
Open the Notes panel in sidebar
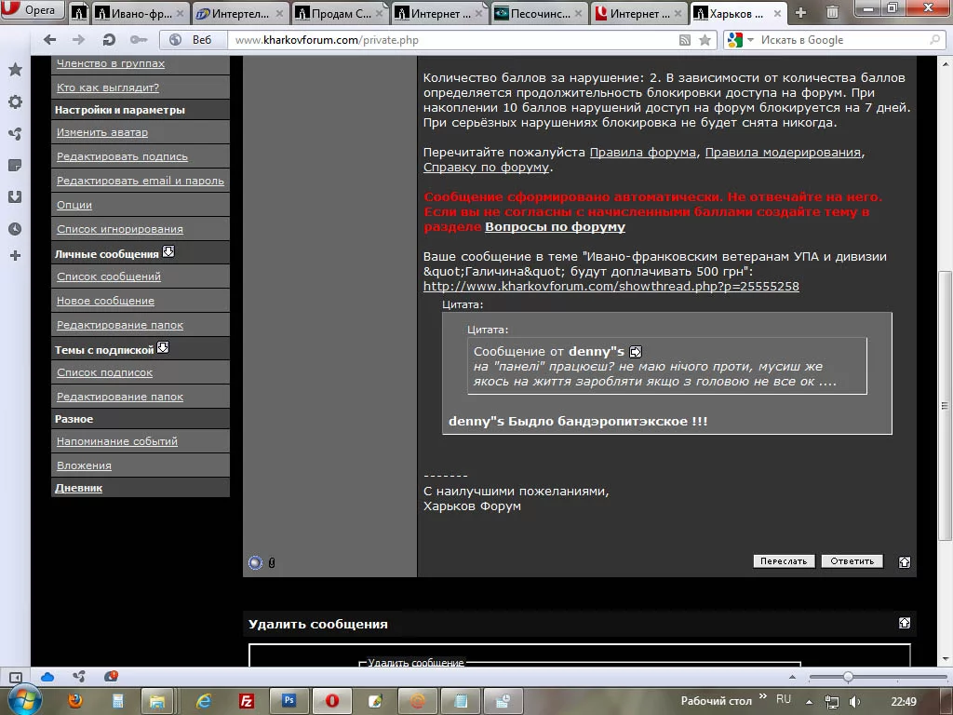coord(15,165)
